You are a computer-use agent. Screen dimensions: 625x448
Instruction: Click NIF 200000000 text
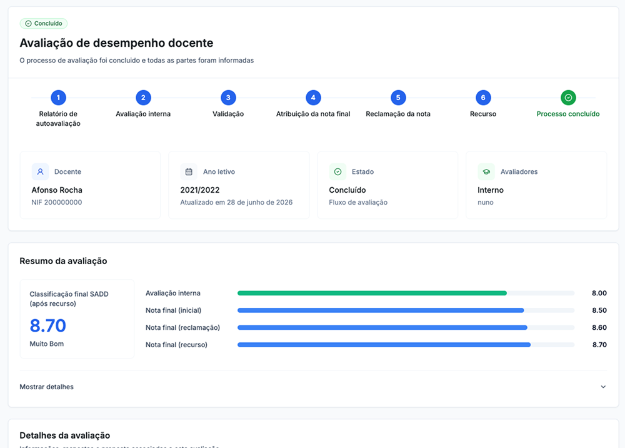pyautogui.click(x=57, y=202)
